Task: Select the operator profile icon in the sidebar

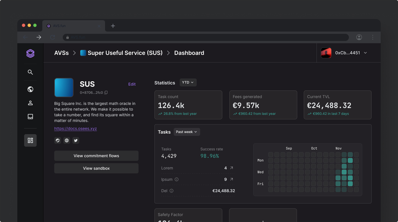Action: (x=30, y=103)
